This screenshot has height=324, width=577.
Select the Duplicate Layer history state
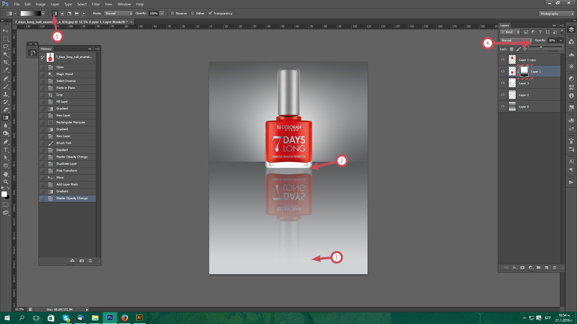(x=68, y=164)
